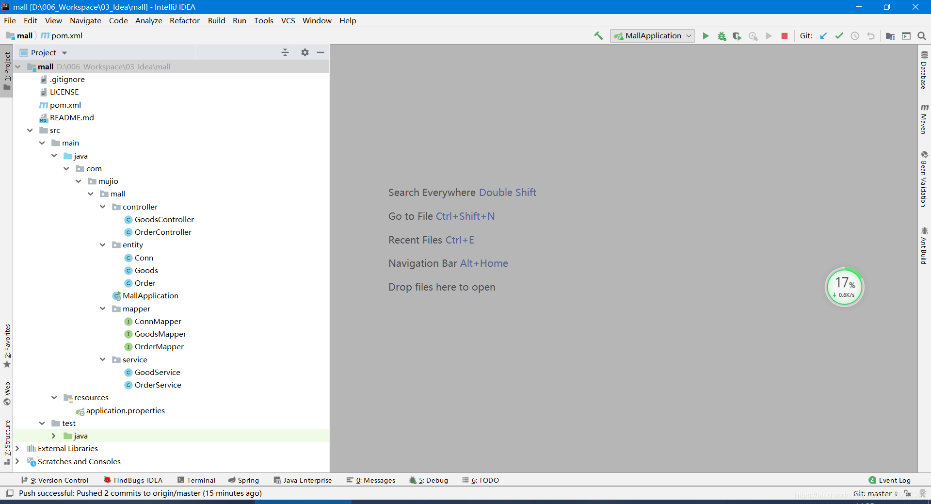Image resolution: width=931 pixels, height=504 pixels.
Task: Click the Build Project hammer icon
Action: pos(599,36)
